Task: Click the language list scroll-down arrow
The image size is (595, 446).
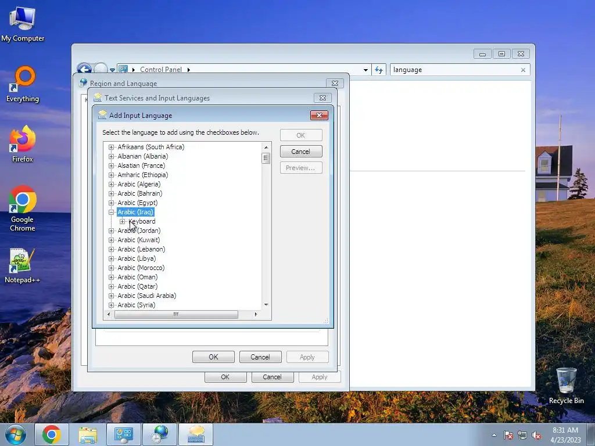Action: pos(266,304)
